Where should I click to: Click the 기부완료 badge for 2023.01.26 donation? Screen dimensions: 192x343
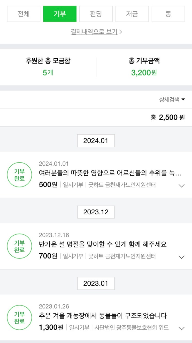20,318
